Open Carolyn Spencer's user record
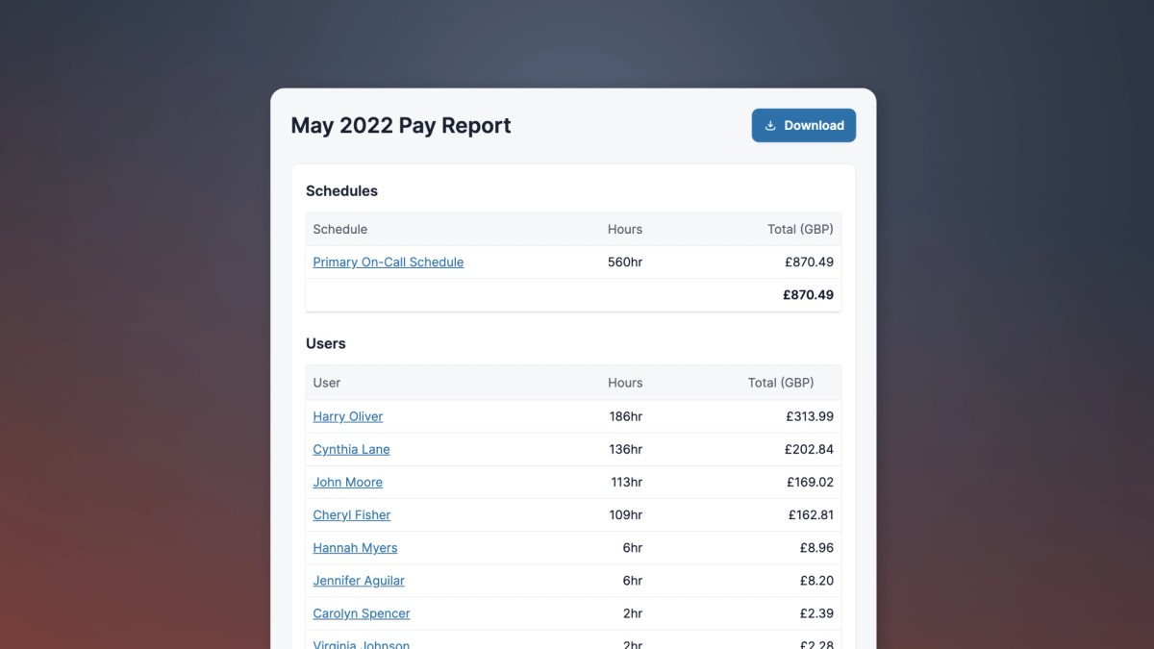The width and height of the screenshot is (1154, 649). [361, 612]
